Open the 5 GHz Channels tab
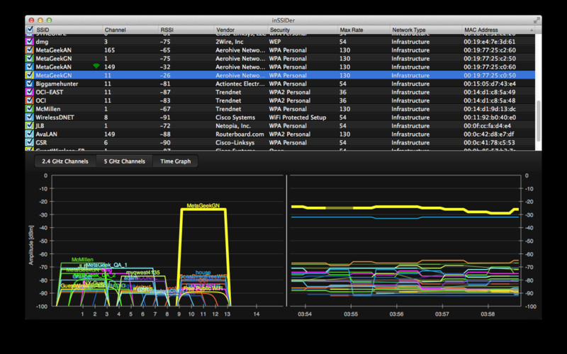This screenshot has height=354, width=567. pyautogui.click(x=123, y=161)
